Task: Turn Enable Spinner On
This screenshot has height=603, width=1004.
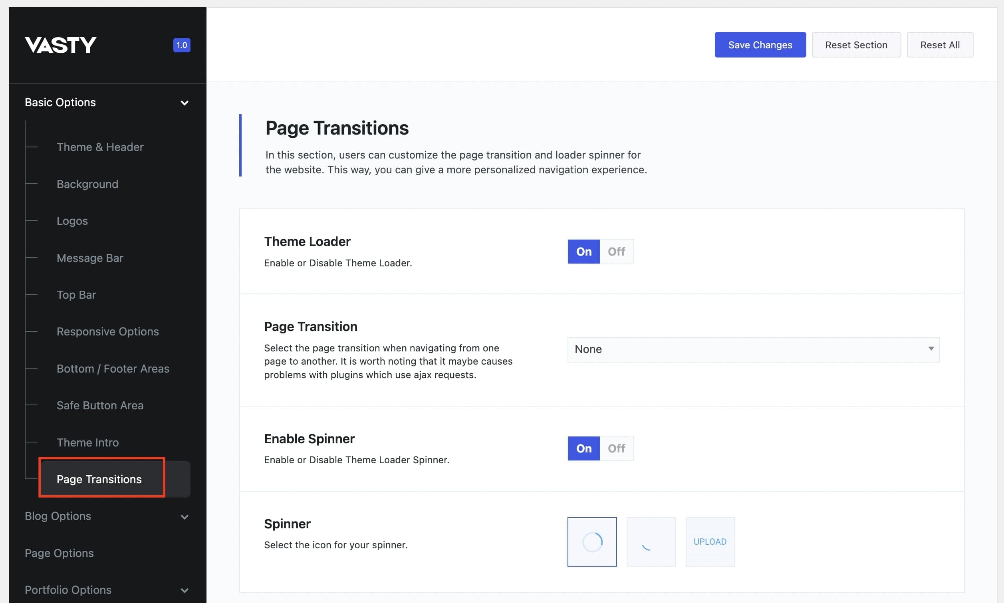Action: (x=583, y=448)
